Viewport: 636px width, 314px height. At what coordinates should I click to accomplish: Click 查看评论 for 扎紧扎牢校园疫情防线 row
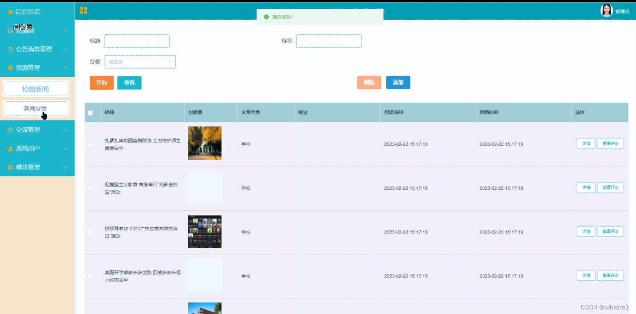coord(611,144)
